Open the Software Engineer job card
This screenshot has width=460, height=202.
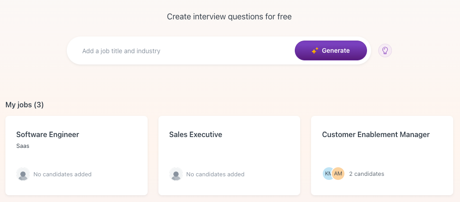click(x=77, y=156)
